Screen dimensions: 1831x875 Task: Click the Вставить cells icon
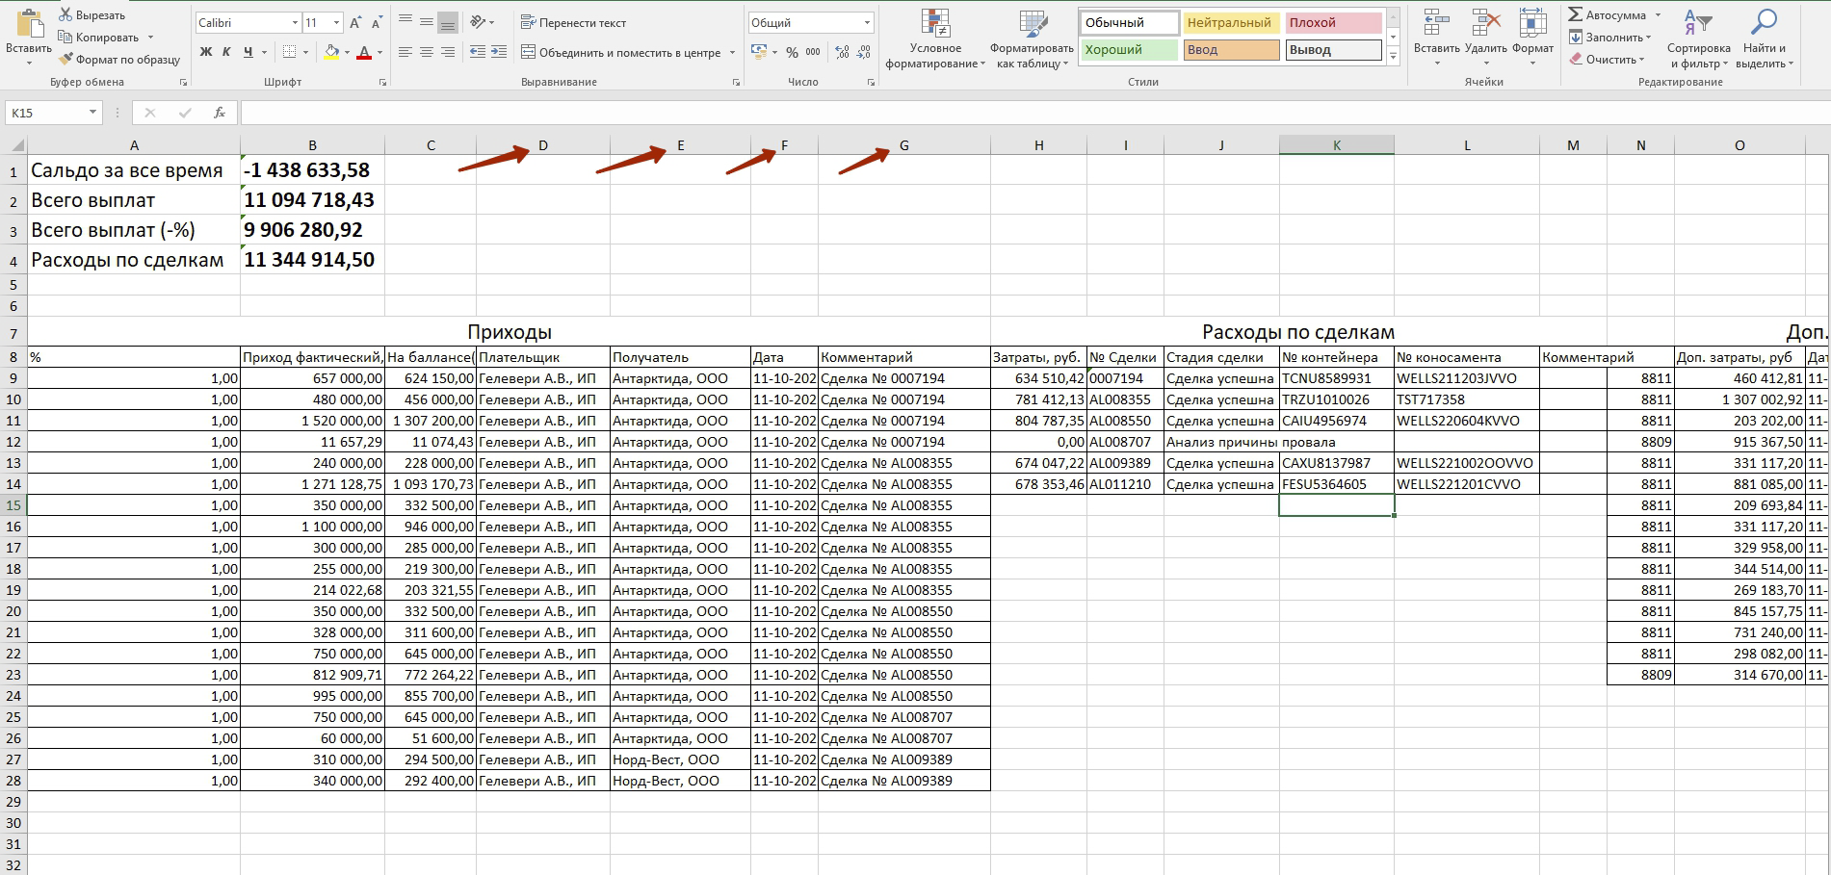(x=1436, y=23)
